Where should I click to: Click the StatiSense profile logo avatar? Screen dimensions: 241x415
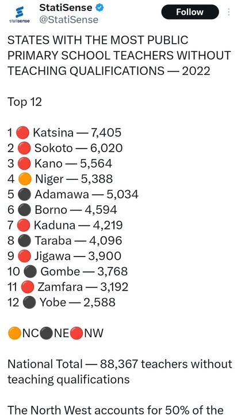click(x=20, y=15)
